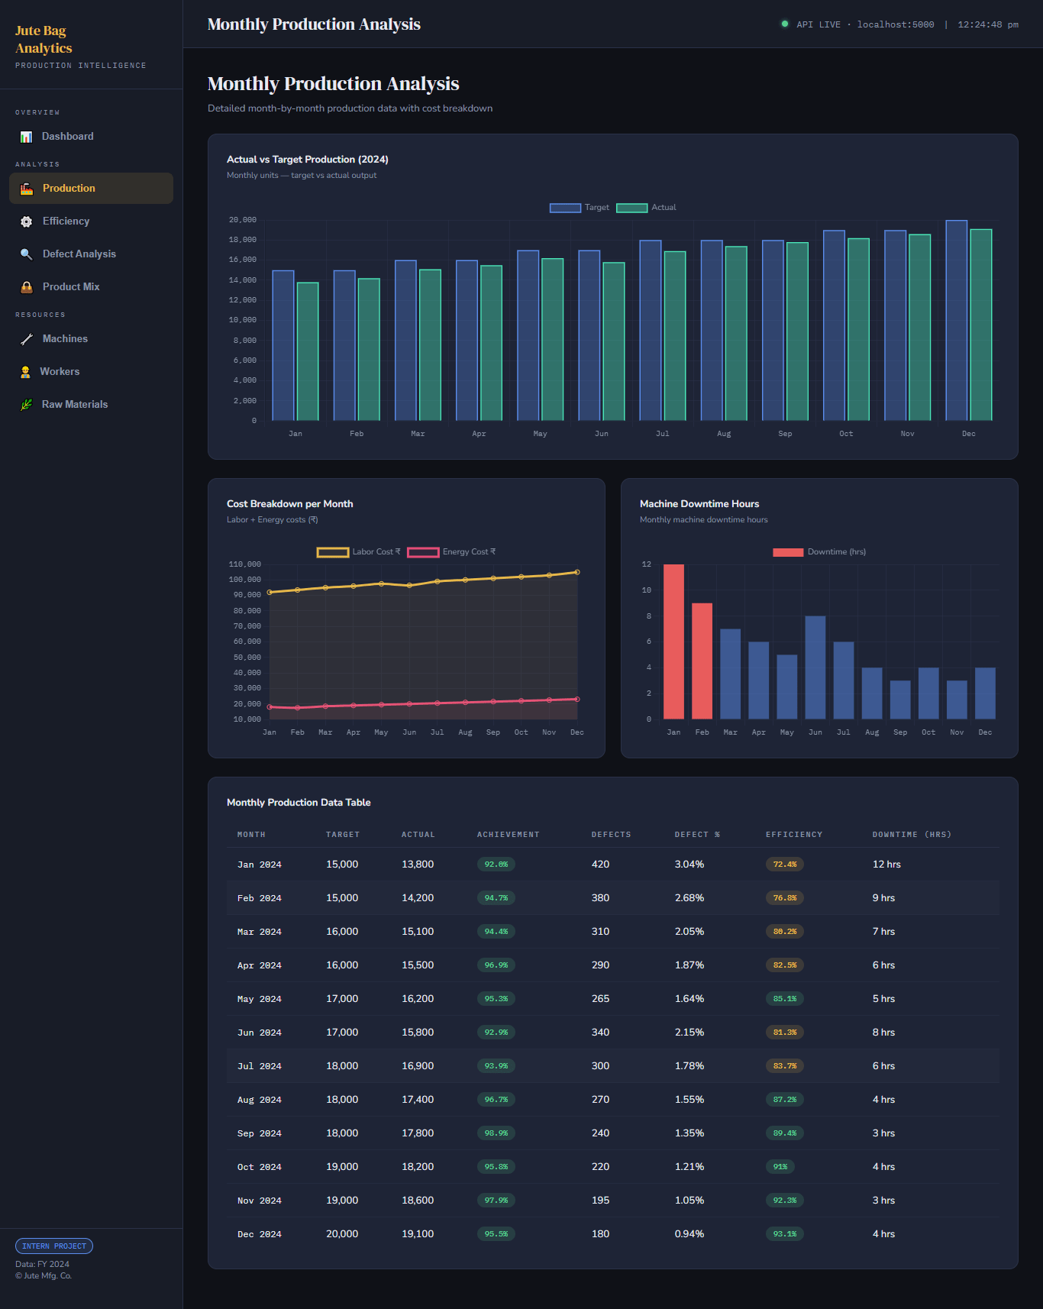The width and height of the screenshot is (1043, 1309).
Task: Click the Sep 2024 table row
Action: click(612, 1133)
